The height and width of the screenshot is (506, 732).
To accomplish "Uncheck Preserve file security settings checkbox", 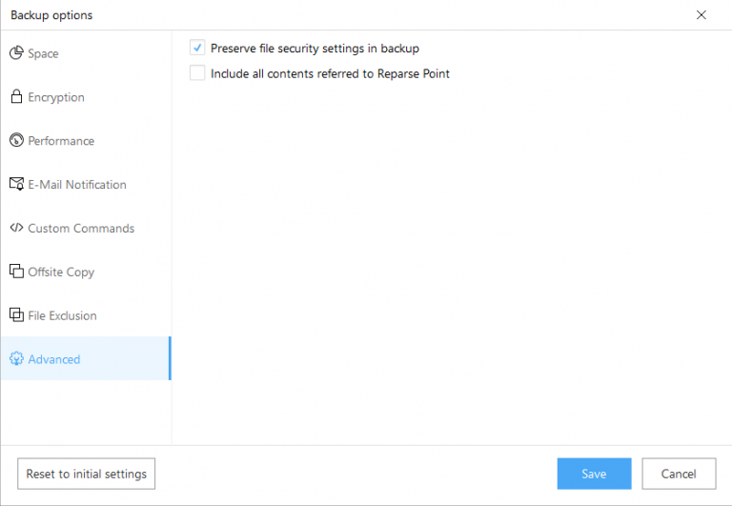I will coord(197,48).
